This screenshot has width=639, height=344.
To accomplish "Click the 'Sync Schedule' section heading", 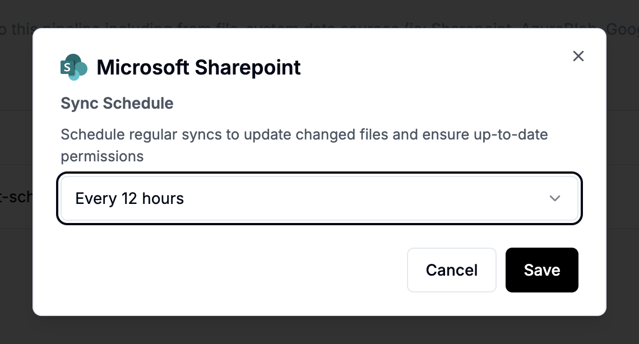I will click(117, 103).
